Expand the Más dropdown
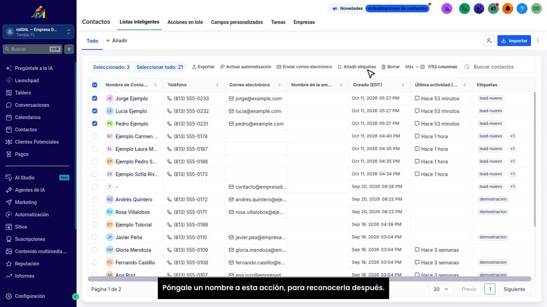 pos(412,67)
